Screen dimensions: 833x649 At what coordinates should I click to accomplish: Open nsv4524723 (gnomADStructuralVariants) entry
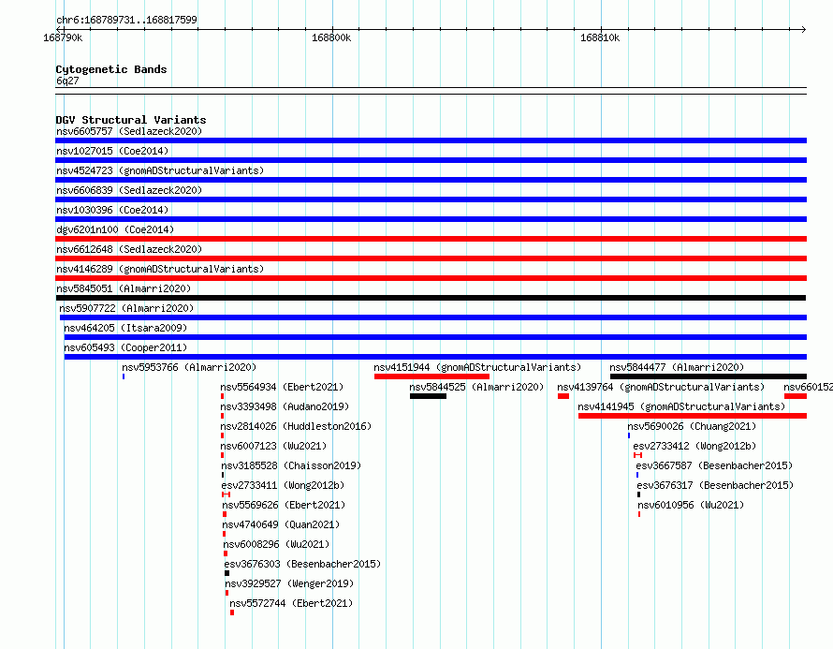pyautogui.click(x=160, y=170)
